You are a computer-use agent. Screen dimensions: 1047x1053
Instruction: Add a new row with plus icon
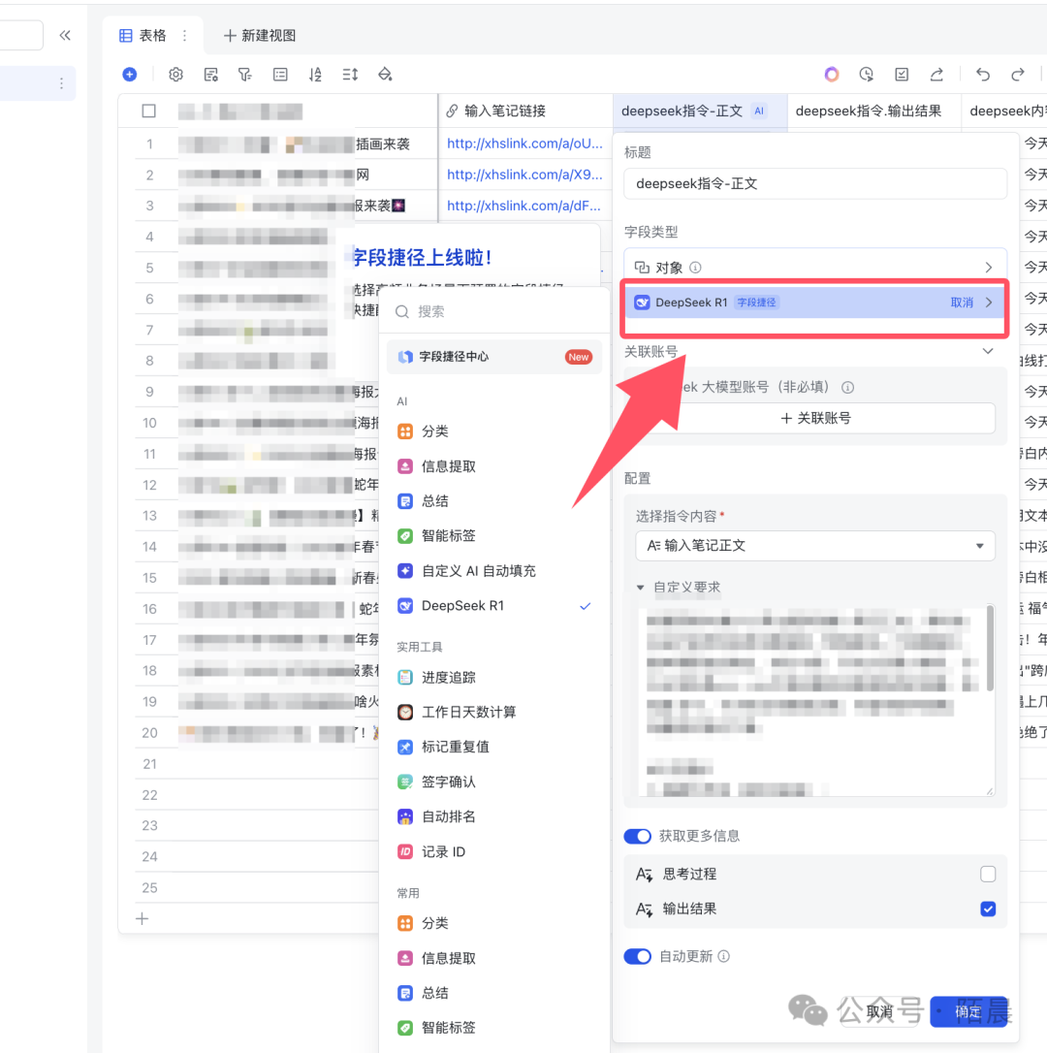point(142,918)
